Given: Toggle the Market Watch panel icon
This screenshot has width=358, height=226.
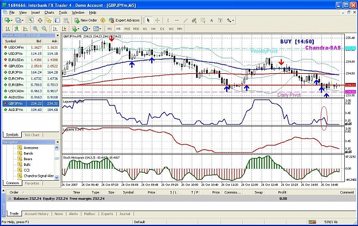Looking at the screenshot, I should click(31, 20).
